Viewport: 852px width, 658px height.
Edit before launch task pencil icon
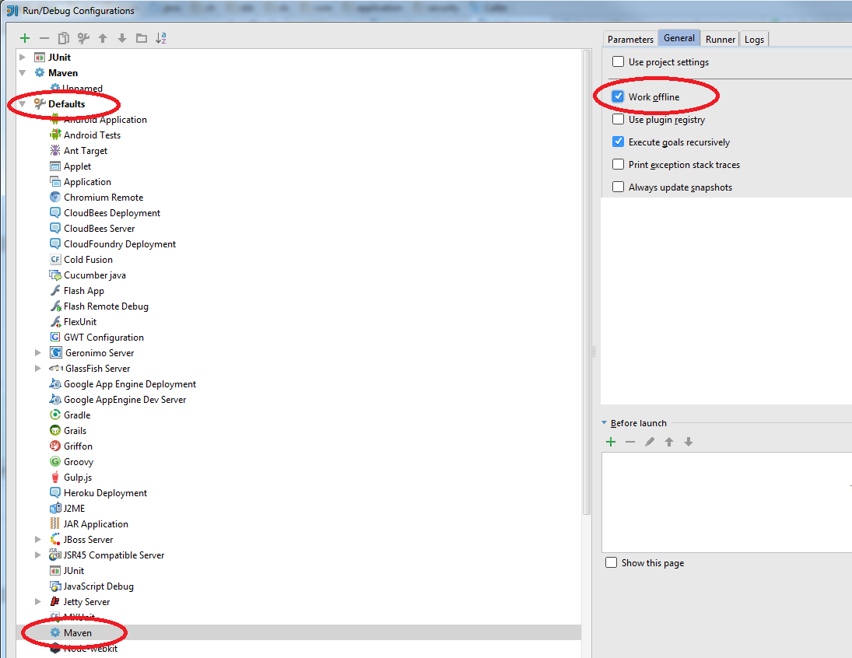pyautogui.click(x=650, y=442)
